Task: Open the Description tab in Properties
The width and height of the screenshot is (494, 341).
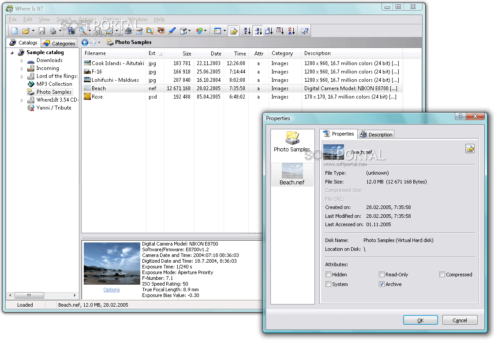Action: (x=376, y=135)
